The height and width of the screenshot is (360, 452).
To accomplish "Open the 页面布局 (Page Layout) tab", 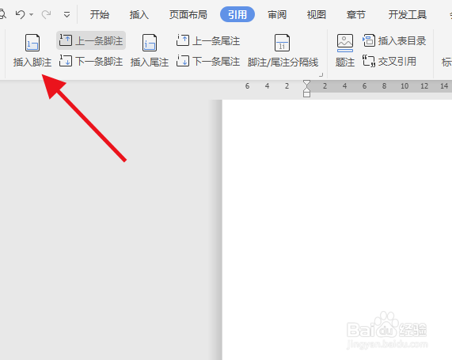I will click(x=188, y=14).
